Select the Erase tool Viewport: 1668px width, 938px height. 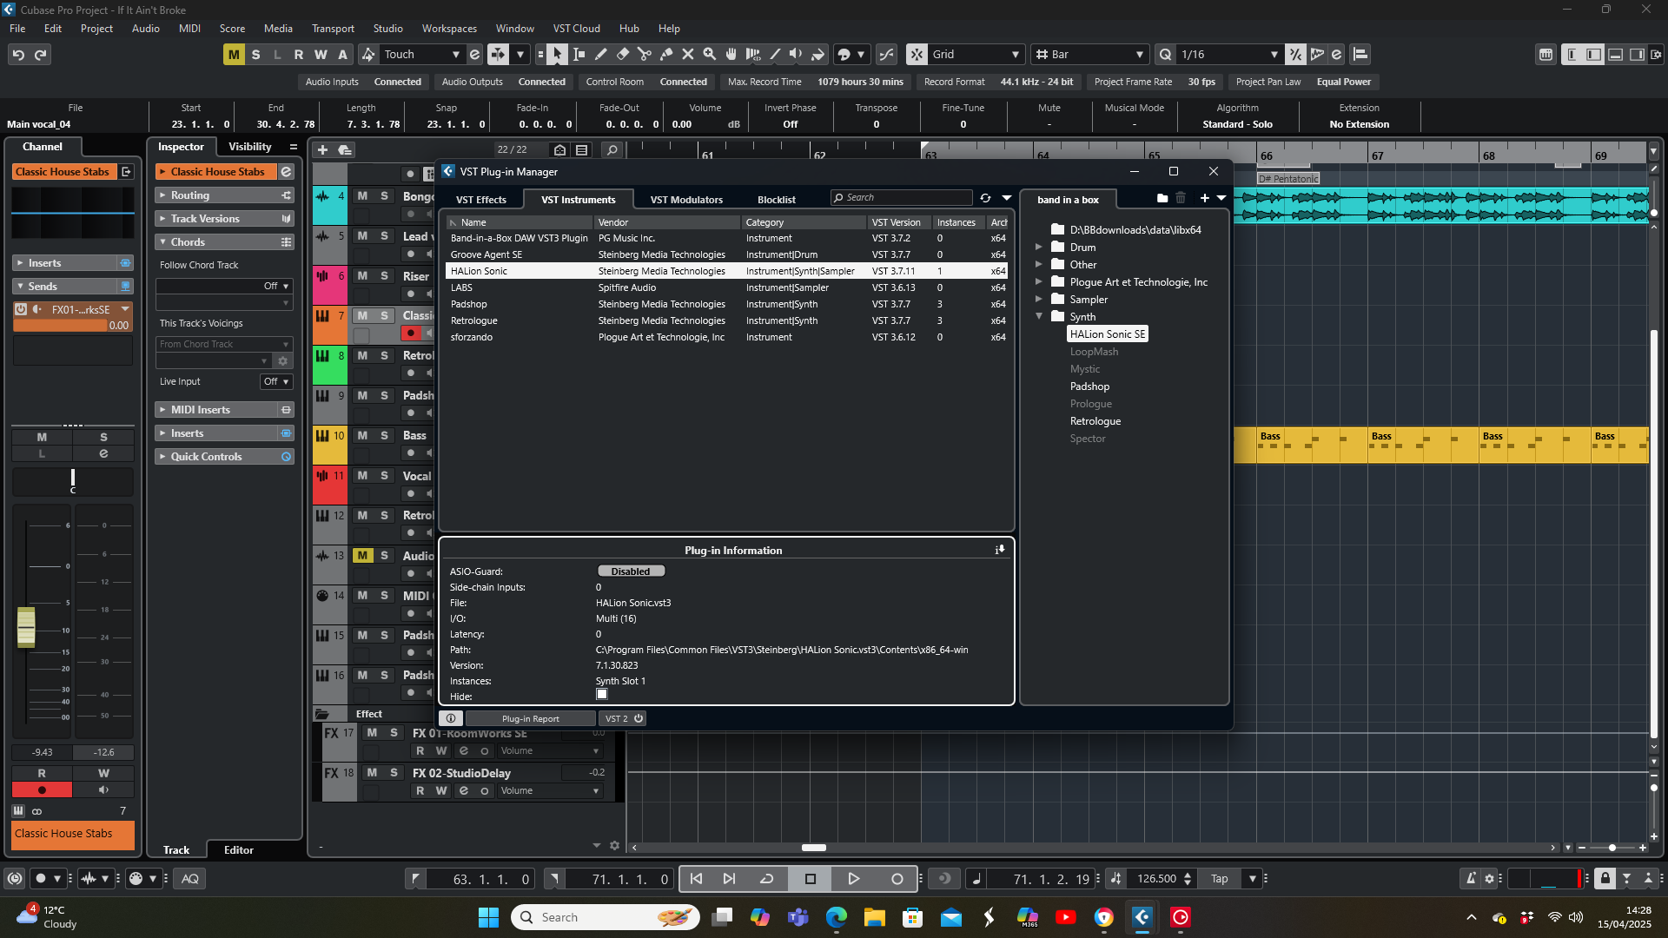pos(622,55)
